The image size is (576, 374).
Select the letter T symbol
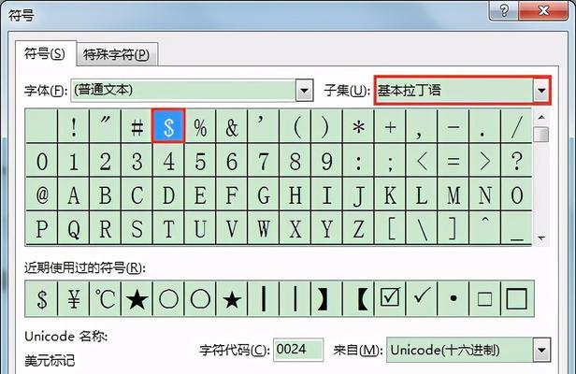(x=168, y=228)
